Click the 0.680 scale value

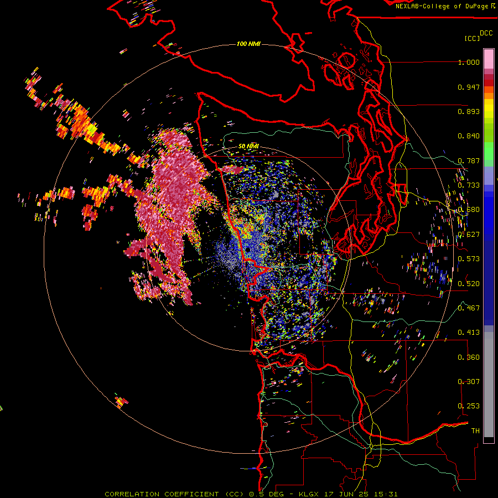[469, 210]
